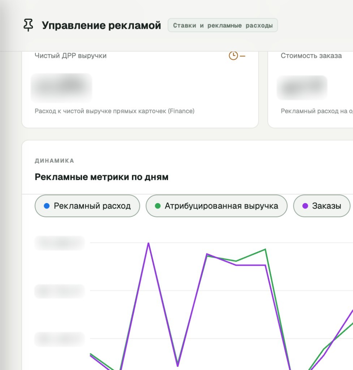Viewport: 353px width, 370px height.
Task: Click the Расход к чистой выручке description
Action: (115, 111)
